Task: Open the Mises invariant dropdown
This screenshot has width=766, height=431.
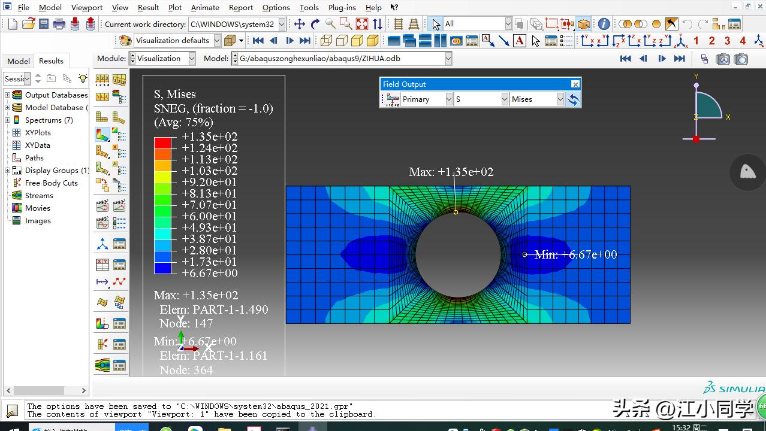Action: pos(560,99)
